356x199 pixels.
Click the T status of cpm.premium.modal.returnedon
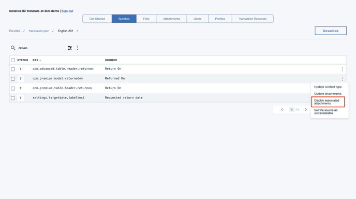pos(20,78)
